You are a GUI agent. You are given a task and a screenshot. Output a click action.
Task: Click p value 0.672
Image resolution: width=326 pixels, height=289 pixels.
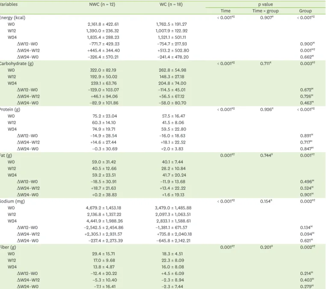(307, 90)
